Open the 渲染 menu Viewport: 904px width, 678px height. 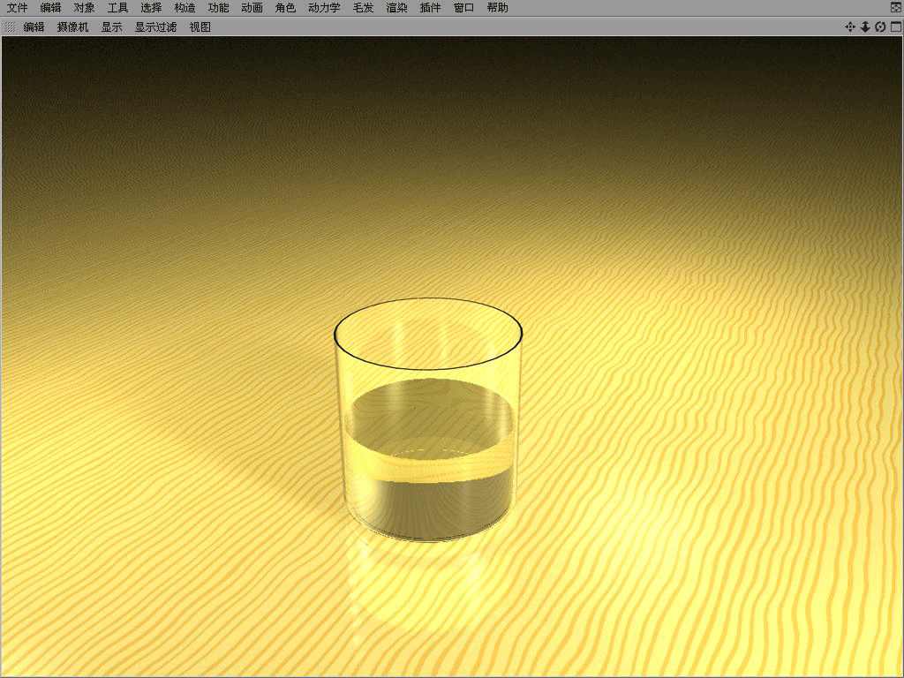tap(396, 8)
